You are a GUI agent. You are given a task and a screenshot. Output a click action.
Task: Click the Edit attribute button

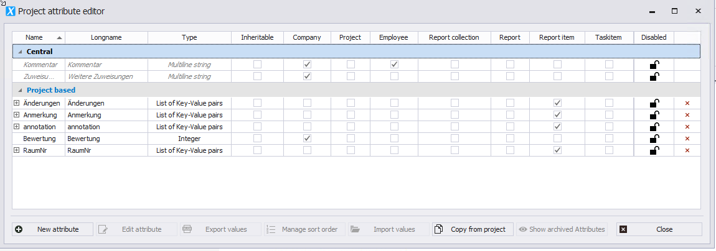136,229
